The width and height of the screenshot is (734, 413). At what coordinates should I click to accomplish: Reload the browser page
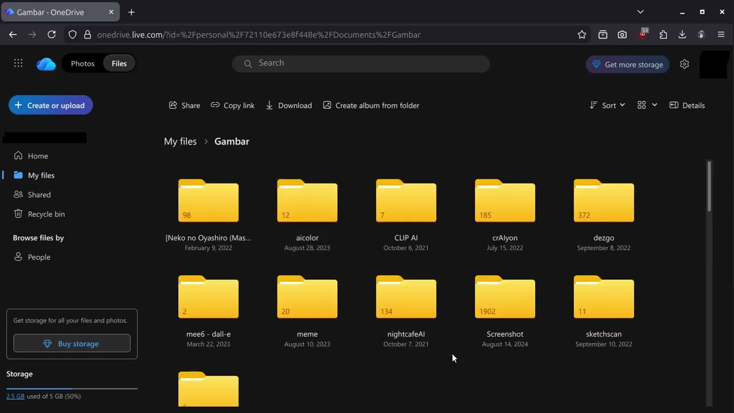point(52,34)
